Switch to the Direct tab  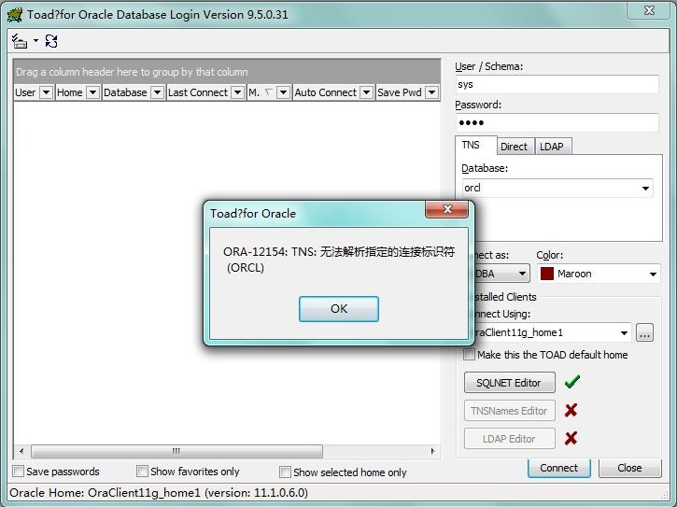pyautogui.click(x=514, y=147)
